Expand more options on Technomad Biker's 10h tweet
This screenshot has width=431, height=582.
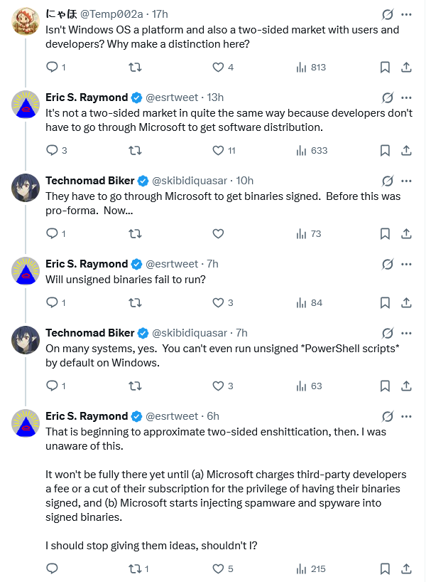click(406, 181)
